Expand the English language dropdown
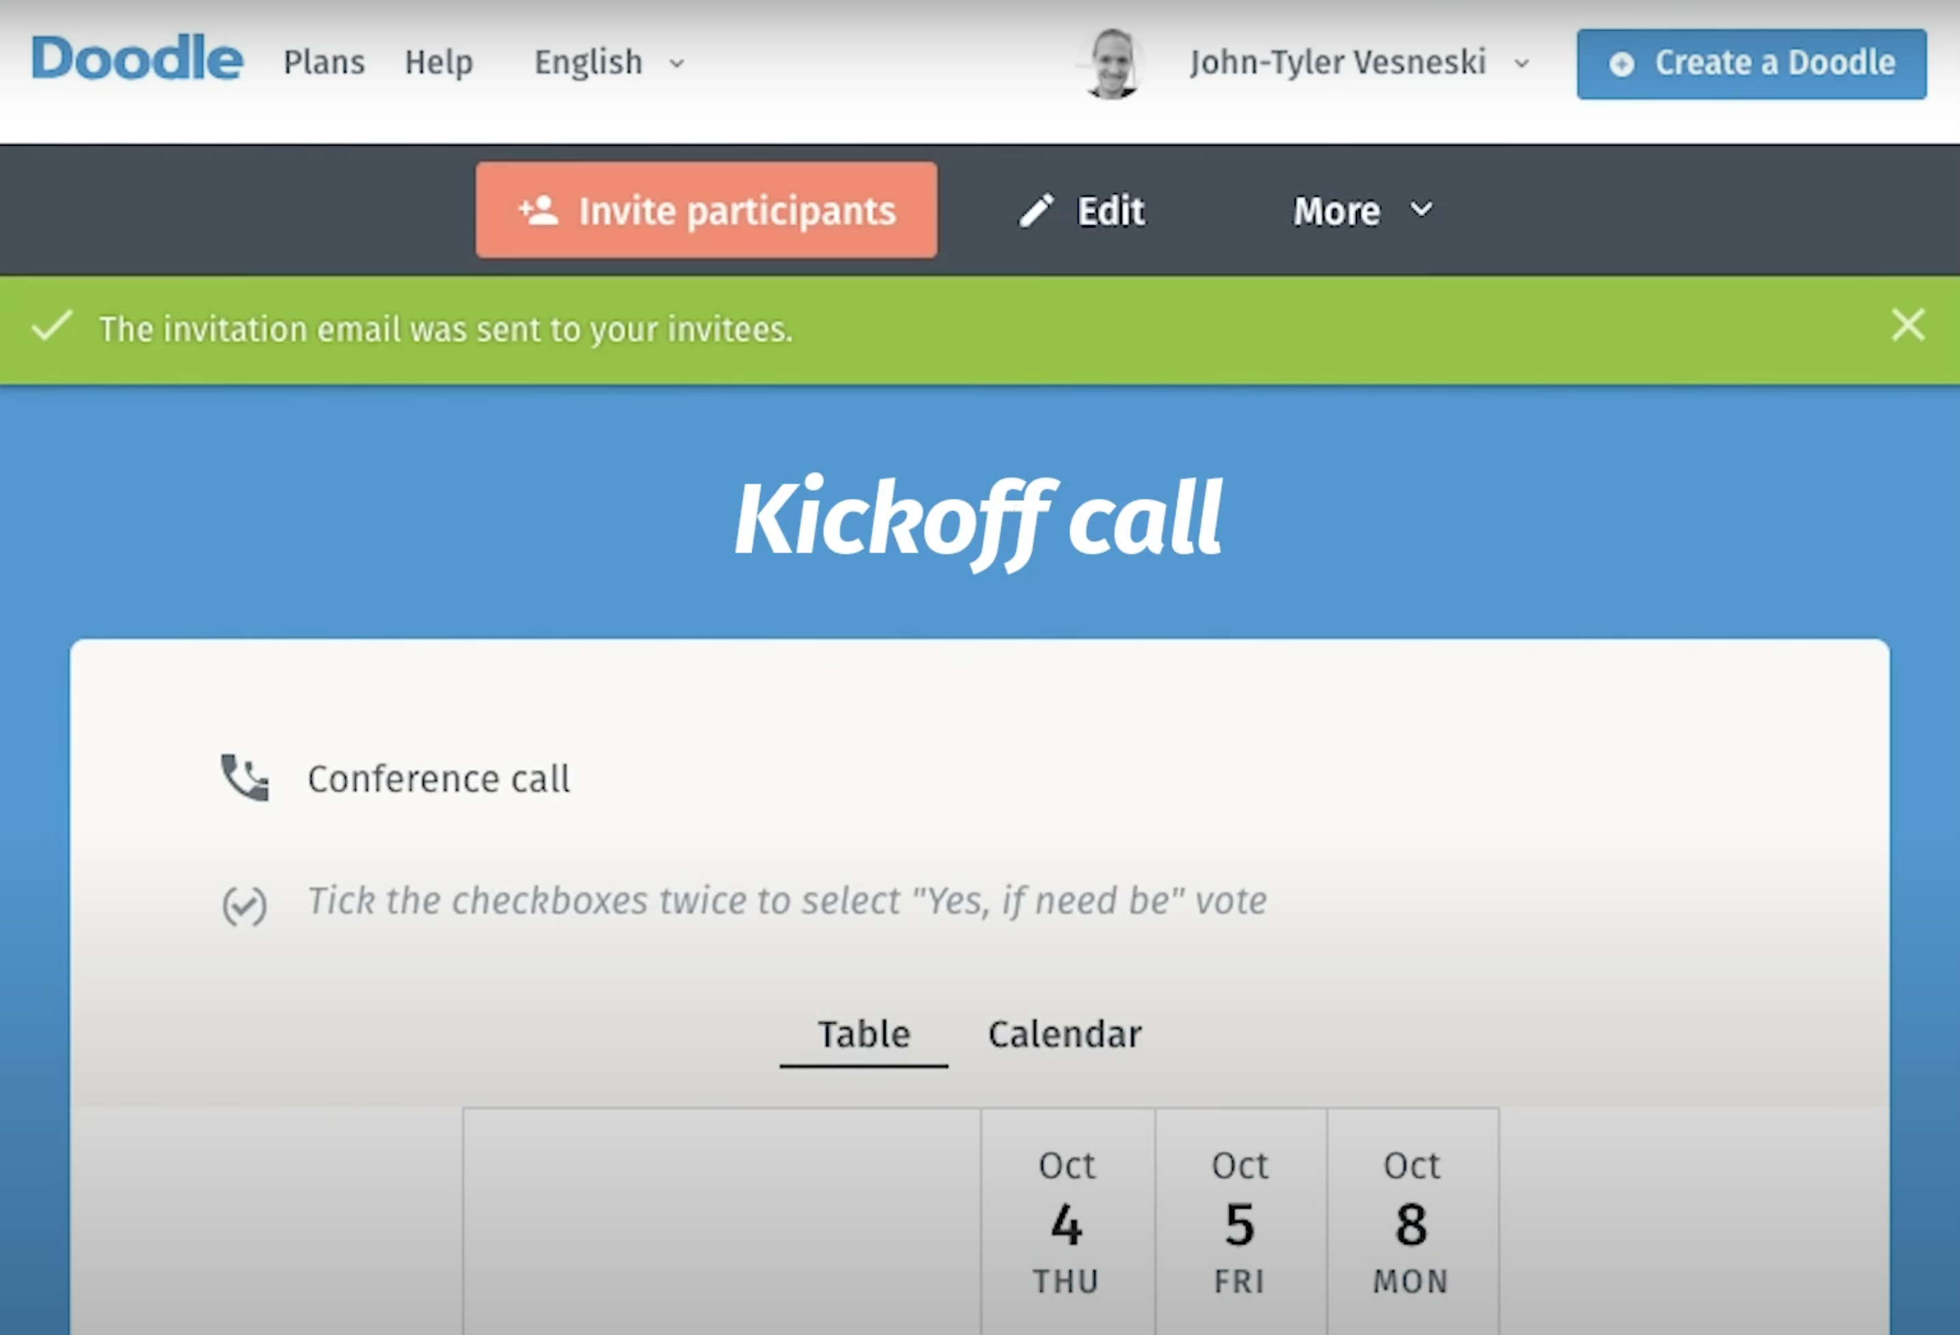The image size is (1960, 1335). point(609,62)
